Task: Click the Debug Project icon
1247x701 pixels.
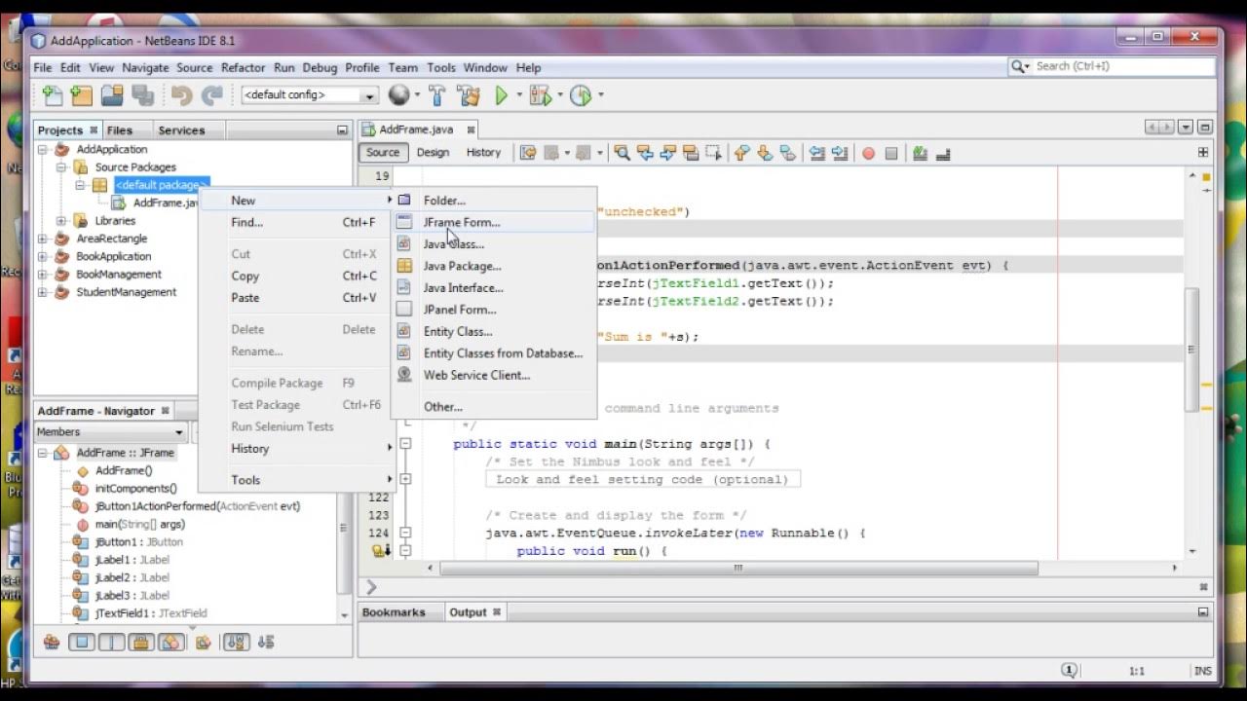Action: pyautogui.click(x=540, y=94)
